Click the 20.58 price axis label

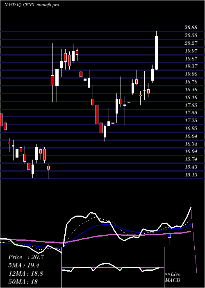click(x=191, y=35)
